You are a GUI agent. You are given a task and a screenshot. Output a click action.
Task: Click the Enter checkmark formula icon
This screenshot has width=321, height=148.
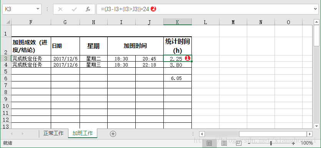(x=74, y=9)
